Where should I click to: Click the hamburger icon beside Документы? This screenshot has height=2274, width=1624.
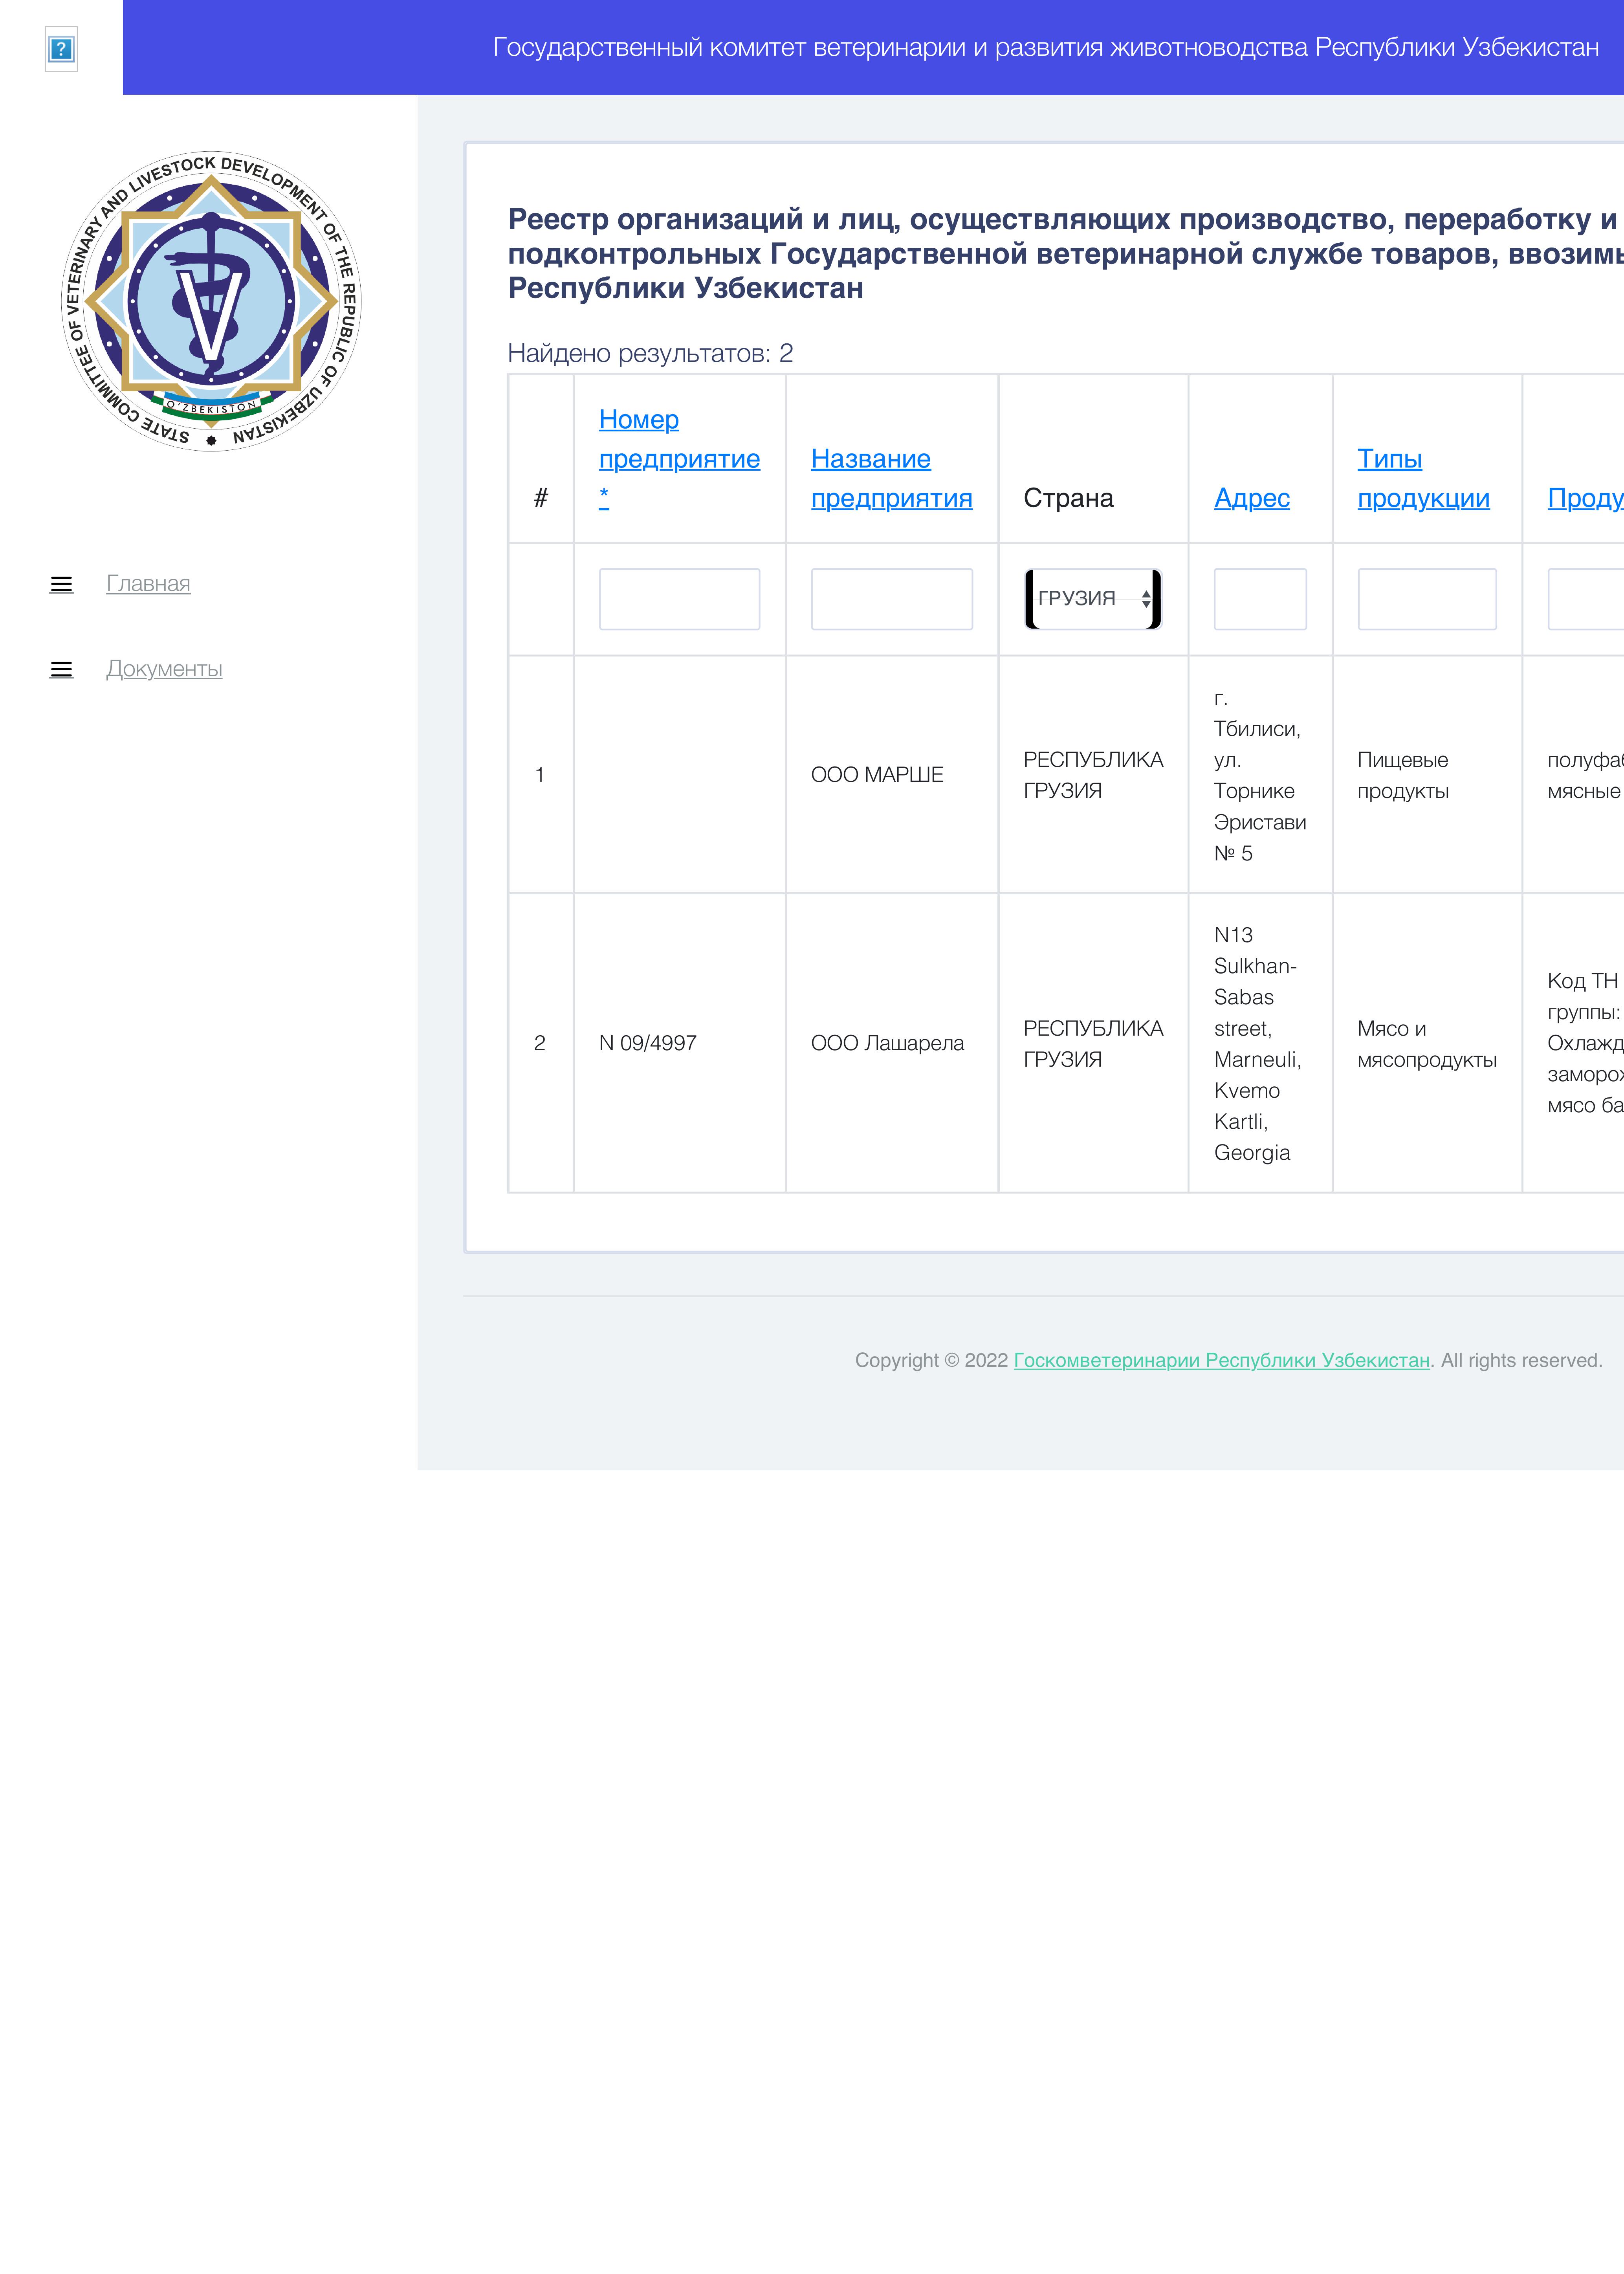(x=61, y=669)
